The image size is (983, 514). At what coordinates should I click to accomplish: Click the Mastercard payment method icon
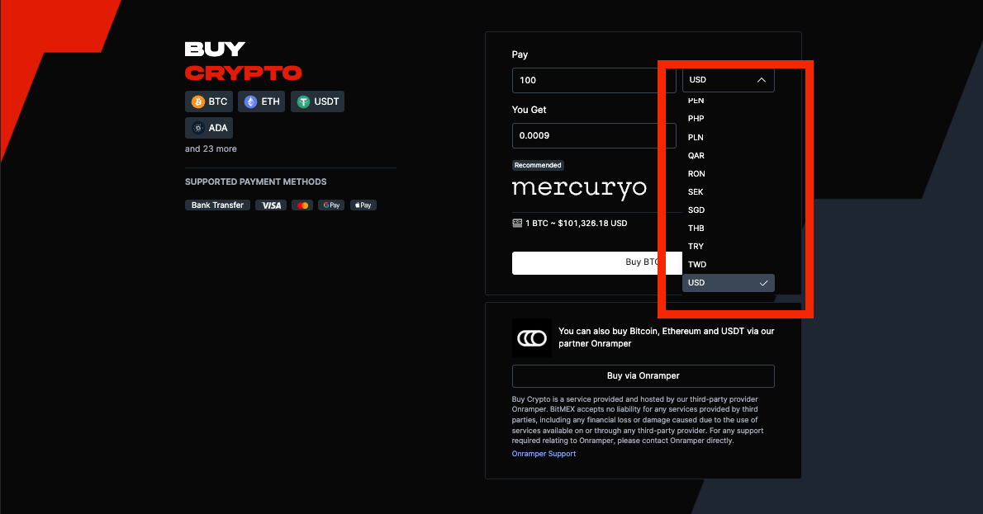click(302, 205)
